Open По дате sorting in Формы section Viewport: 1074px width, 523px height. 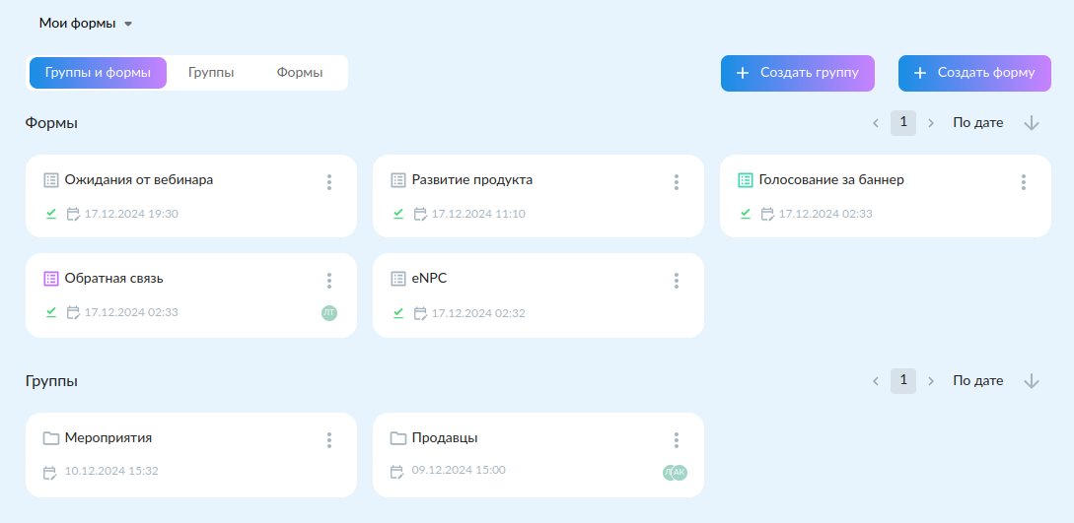(x=978, y=123)
